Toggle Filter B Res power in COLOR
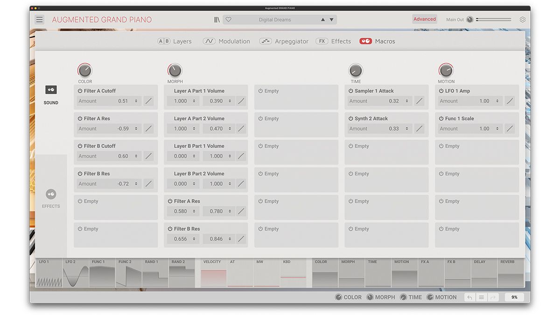The height and width of the screenshot is (315, 560). tap(80, 174)
